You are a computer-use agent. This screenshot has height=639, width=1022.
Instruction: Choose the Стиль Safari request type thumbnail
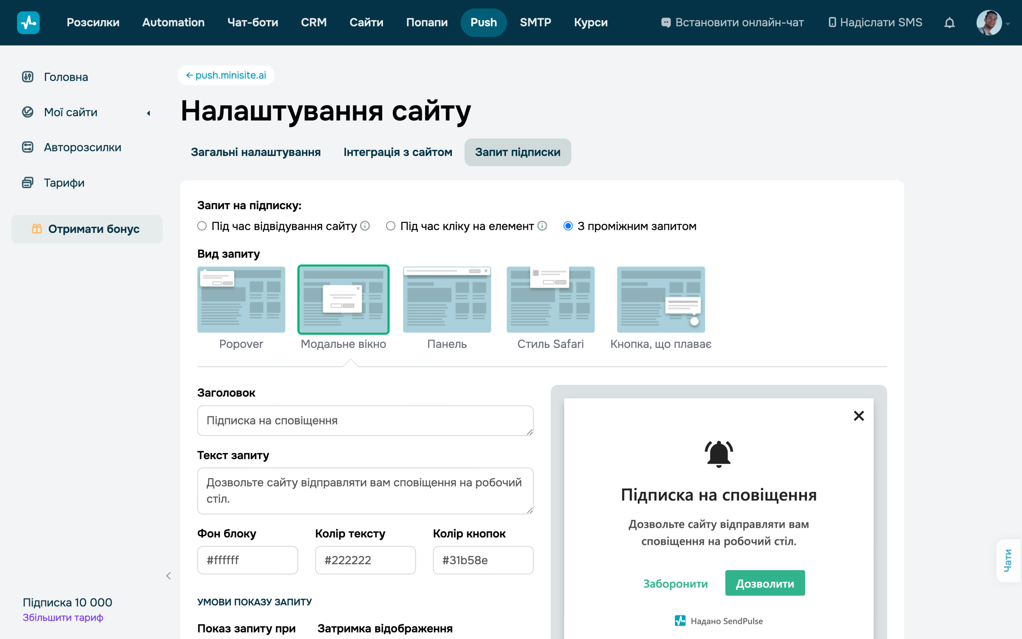click(550, 299)
